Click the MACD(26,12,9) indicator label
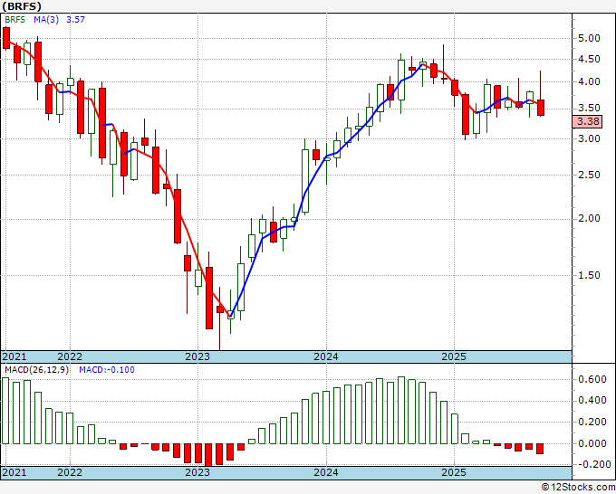This screenshot has height=494, width=616. click(x=36, y=370)
